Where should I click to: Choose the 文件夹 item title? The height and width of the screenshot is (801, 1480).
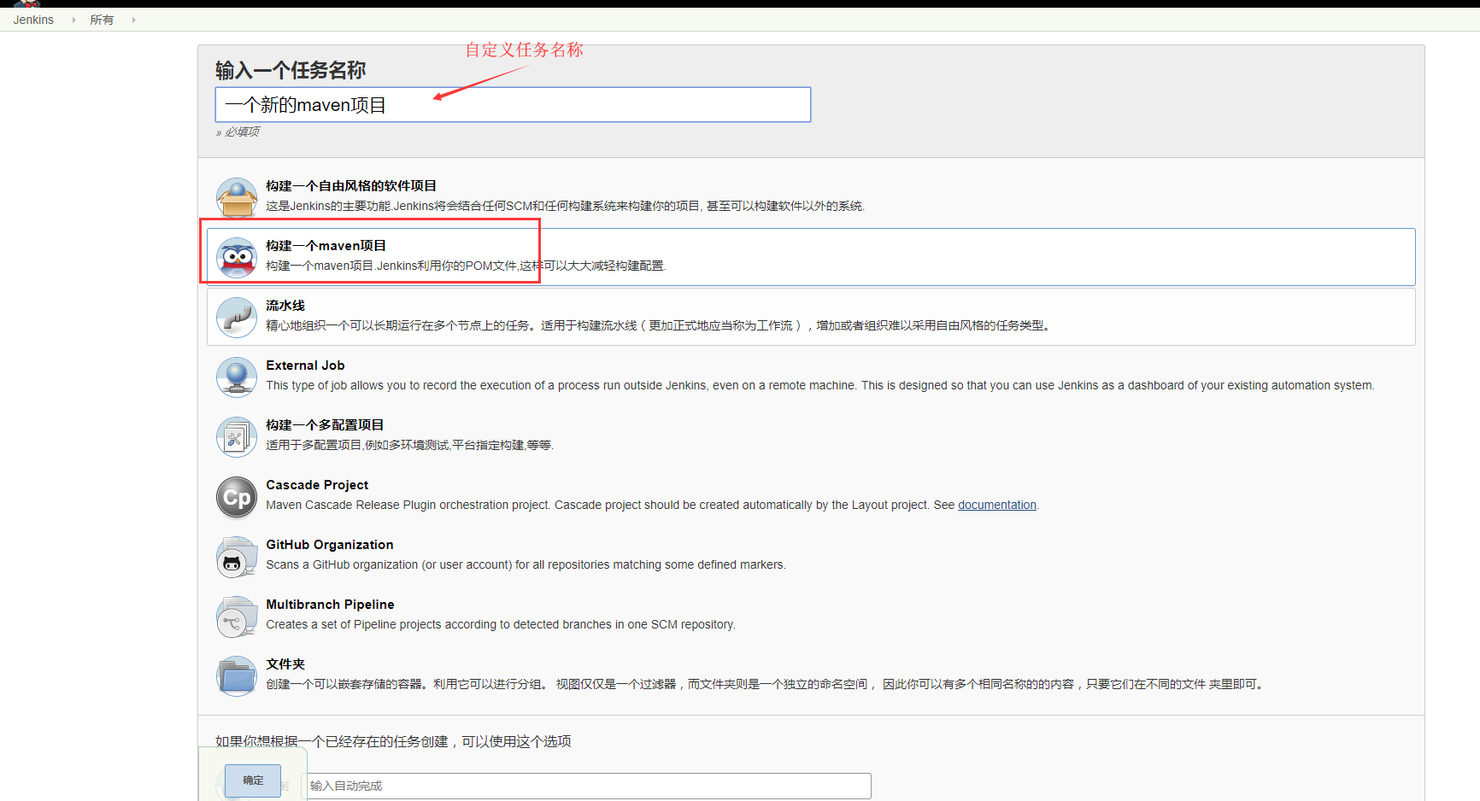[x=285, y=664]
